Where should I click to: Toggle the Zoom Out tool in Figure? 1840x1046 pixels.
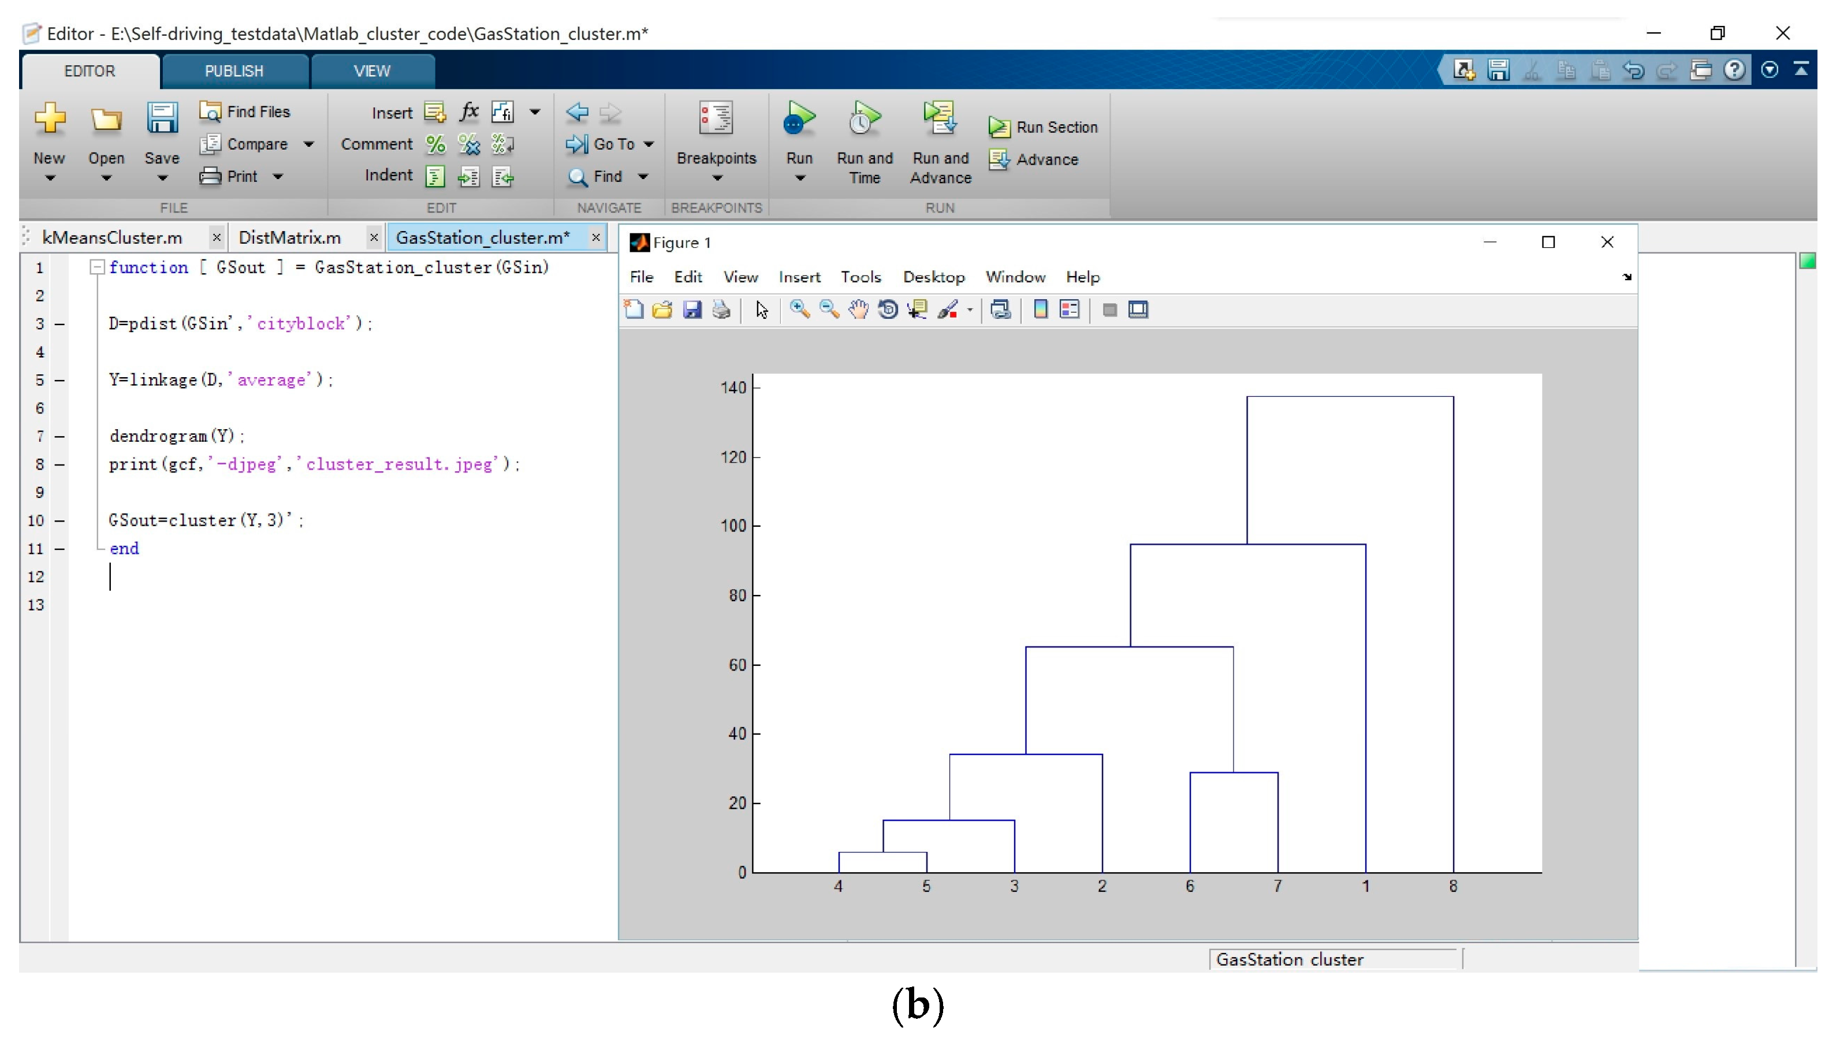(x=829, y=310)
